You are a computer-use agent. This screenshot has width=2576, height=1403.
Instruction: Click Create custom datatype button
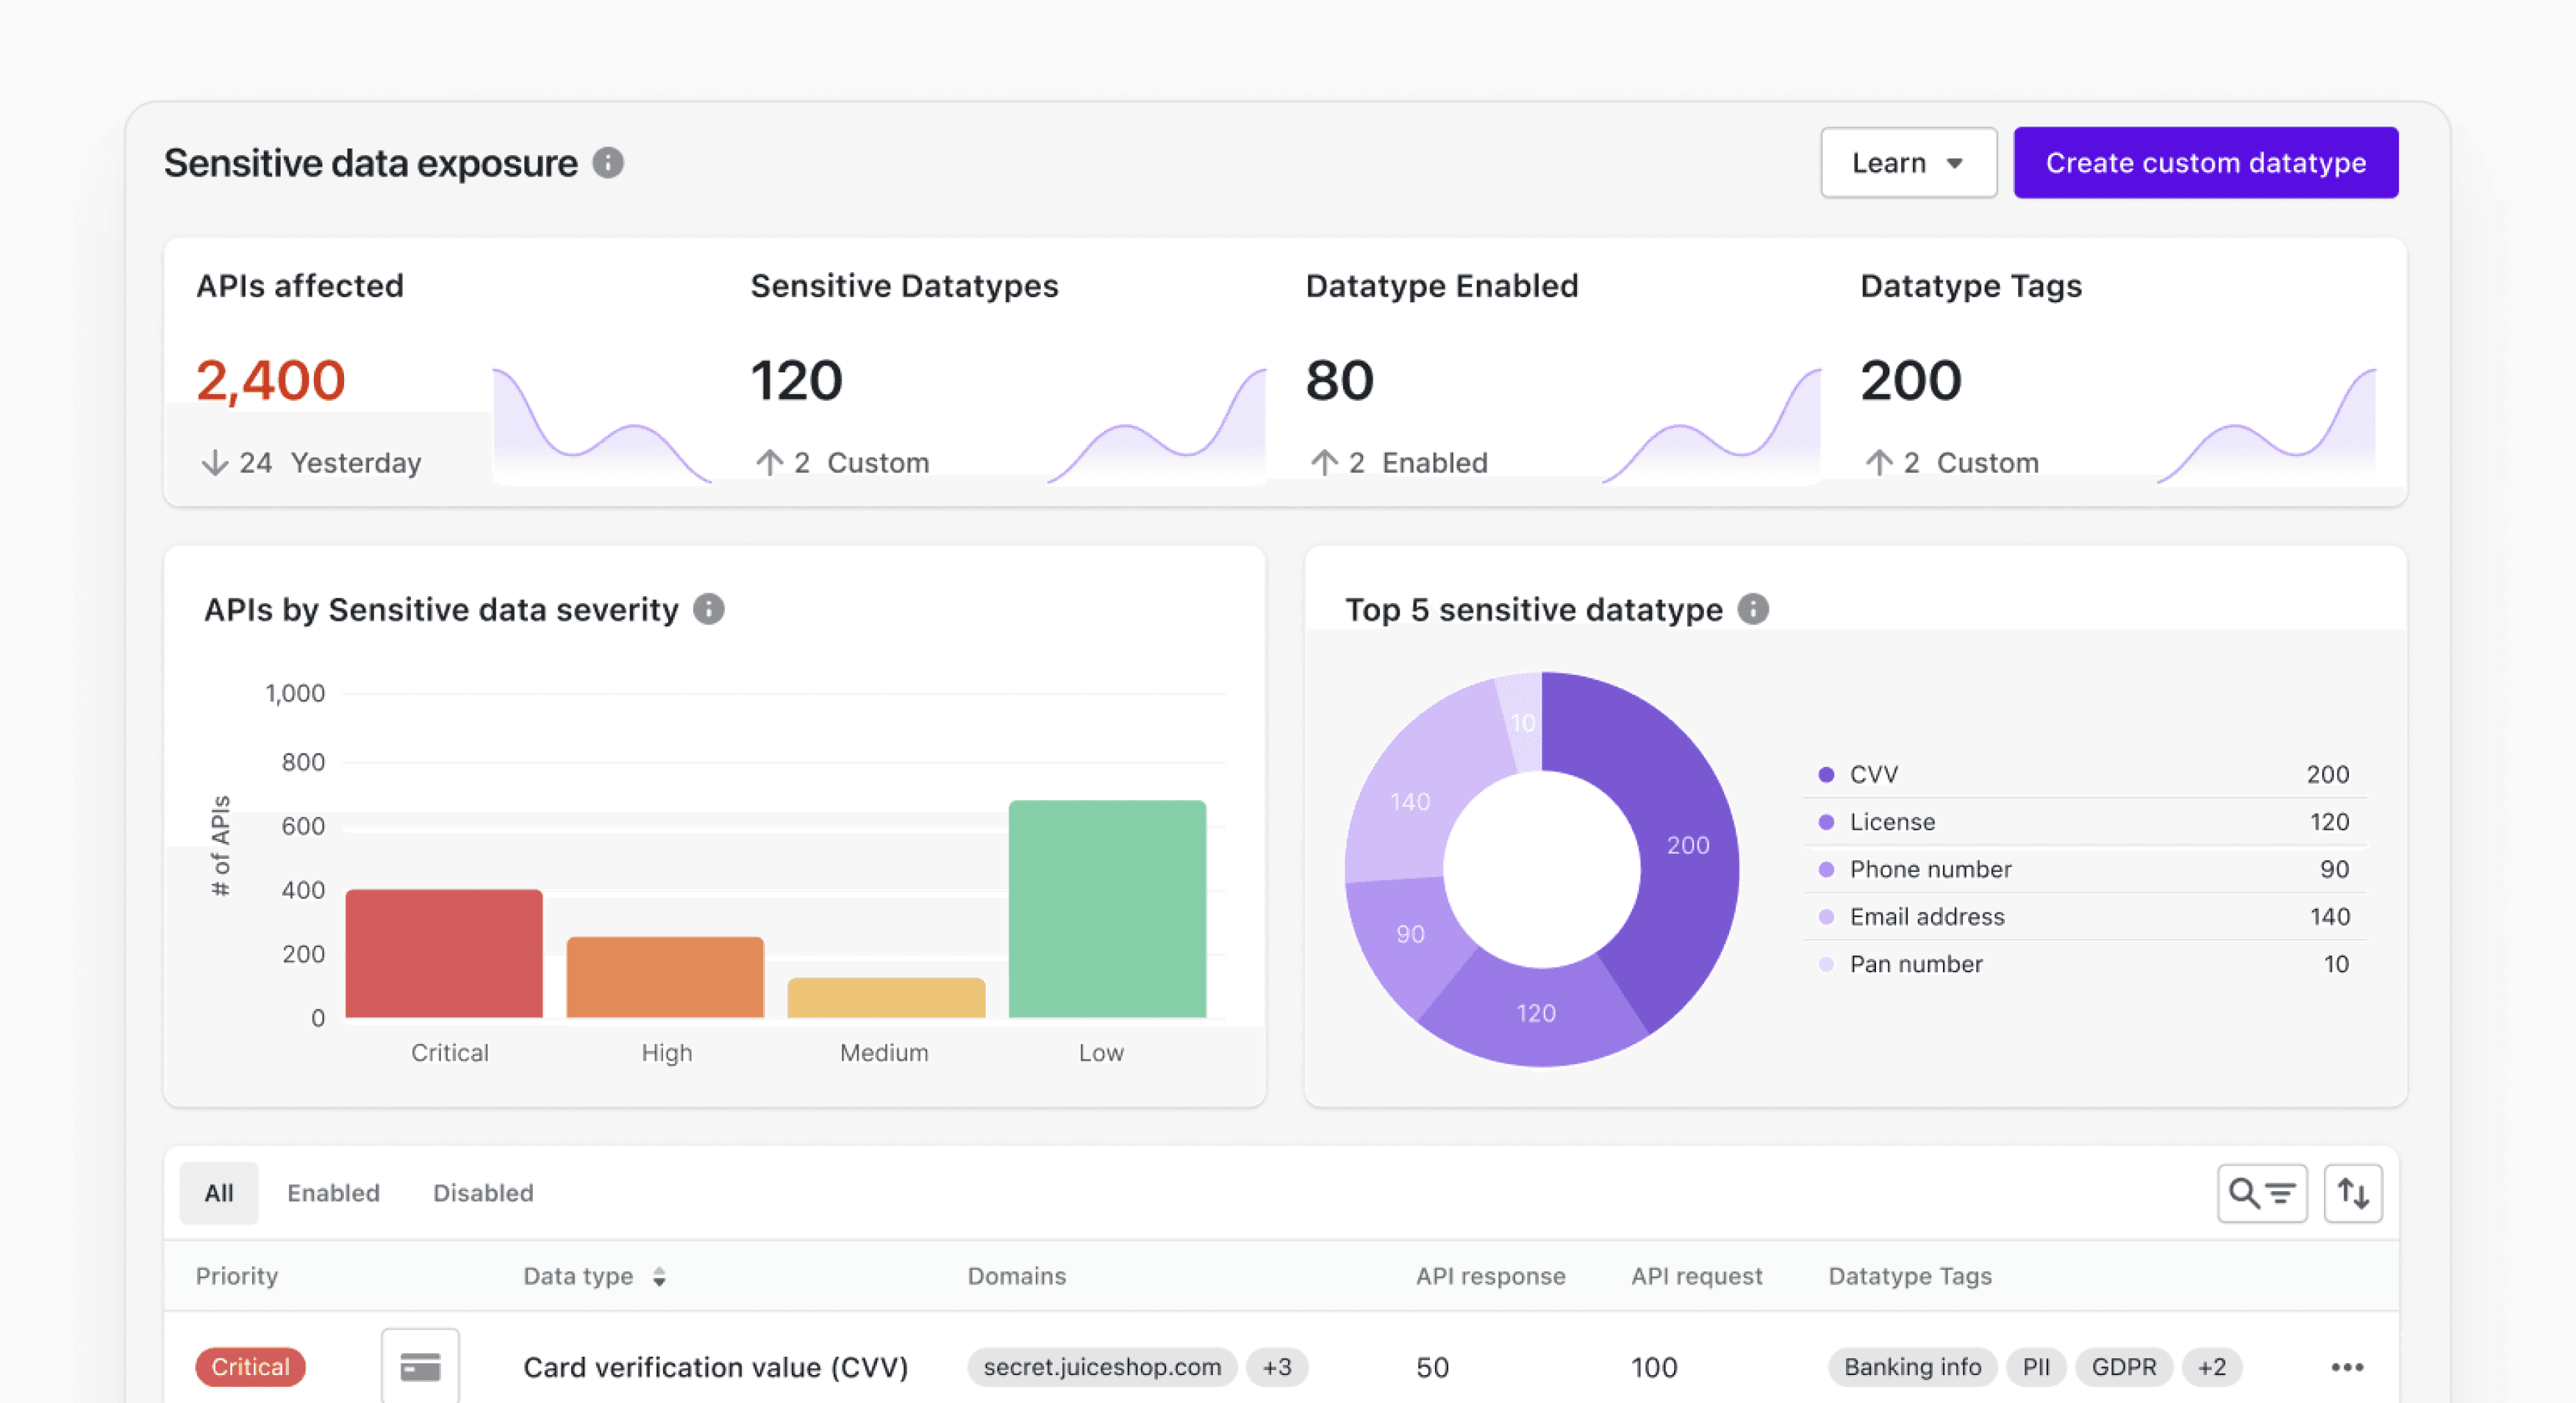[x=2205, y=163]
